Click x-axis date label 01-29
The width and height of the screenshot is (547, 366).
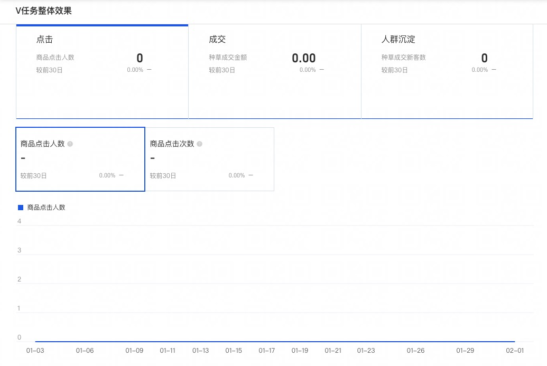[x=466, y=351]
